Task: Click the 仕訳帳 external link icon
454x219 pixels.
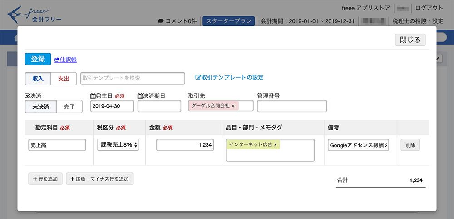Action: 57,60
